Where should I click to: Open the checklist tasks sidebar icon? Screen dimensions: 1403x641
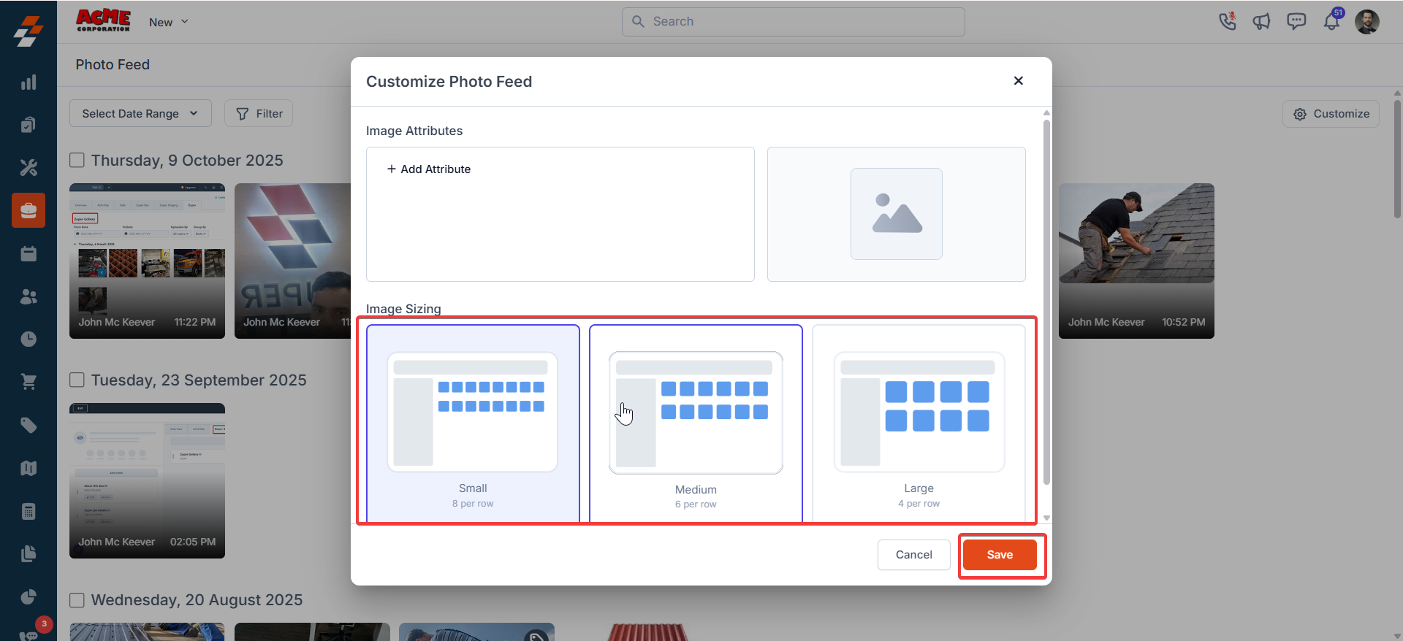[28, 125]
